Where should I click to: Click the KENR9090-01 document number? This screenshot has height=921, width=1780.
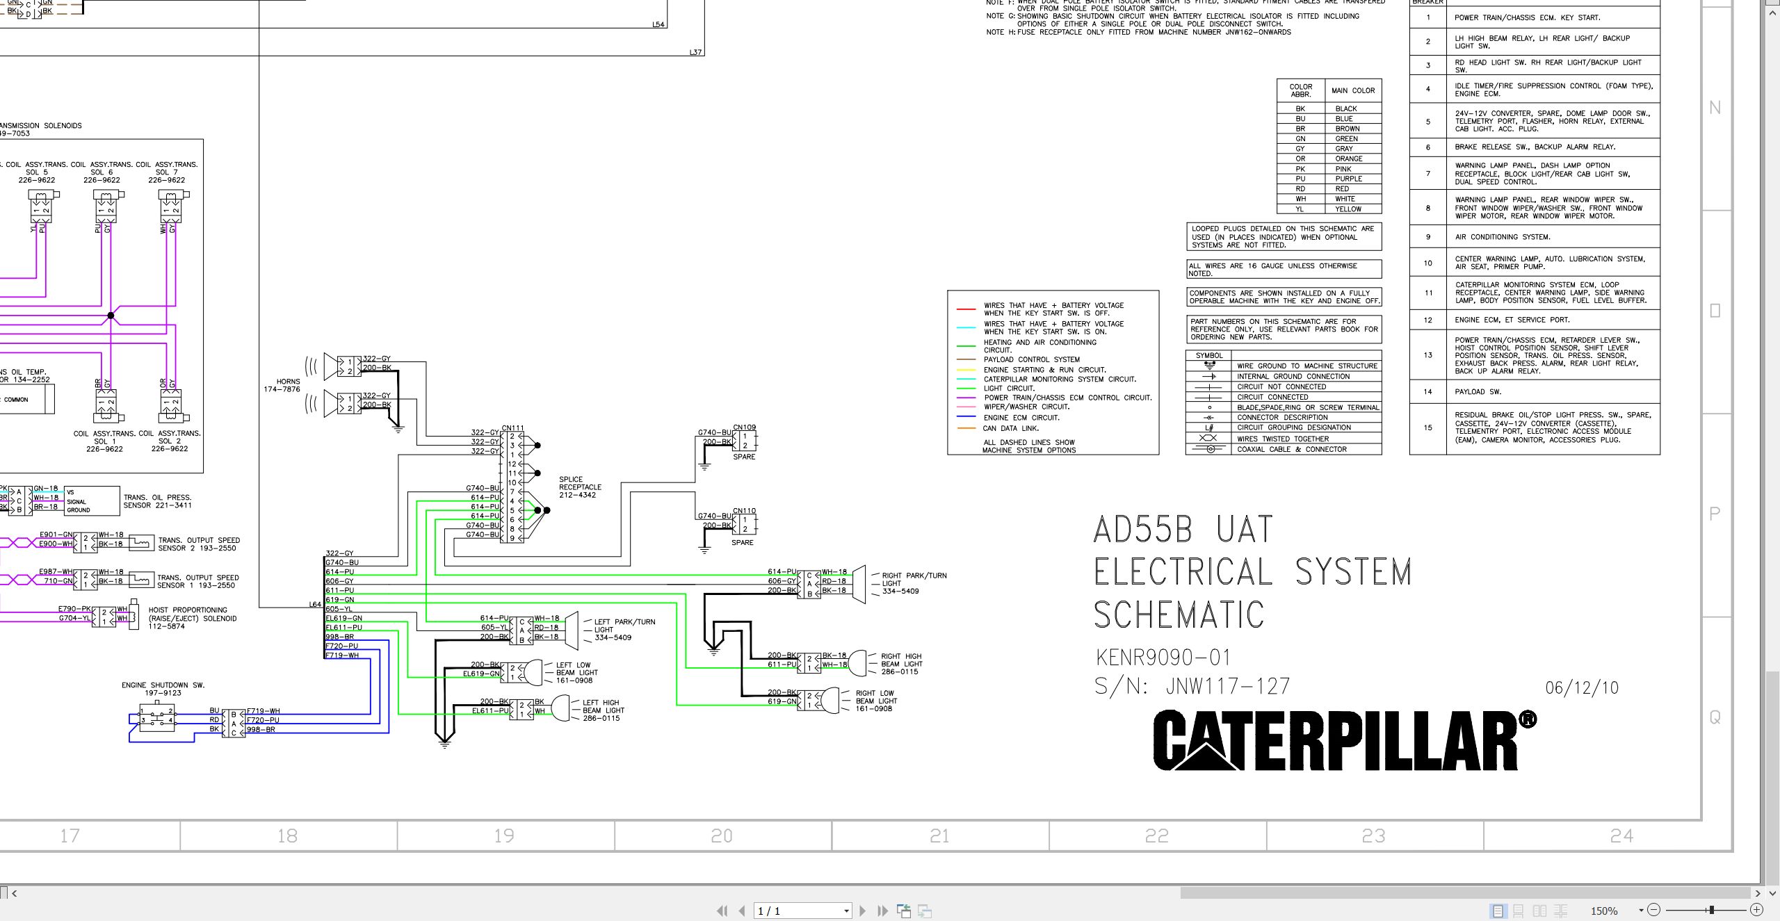(1163, 657)
